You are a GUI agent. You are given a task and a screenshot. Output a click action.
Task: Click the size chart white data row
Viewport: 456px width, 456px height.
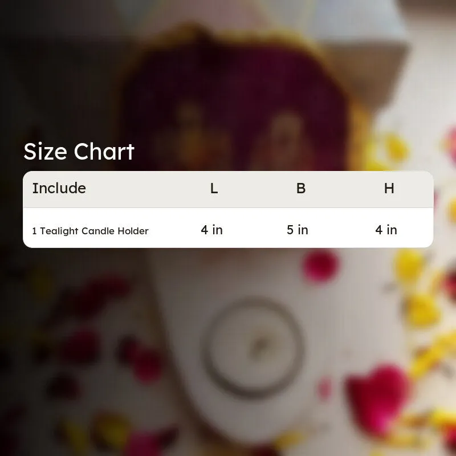(228, 228)
